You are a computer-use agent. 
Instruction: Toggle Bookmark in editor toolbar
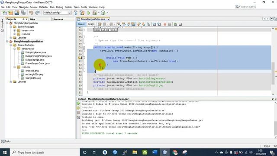(148, 24)
